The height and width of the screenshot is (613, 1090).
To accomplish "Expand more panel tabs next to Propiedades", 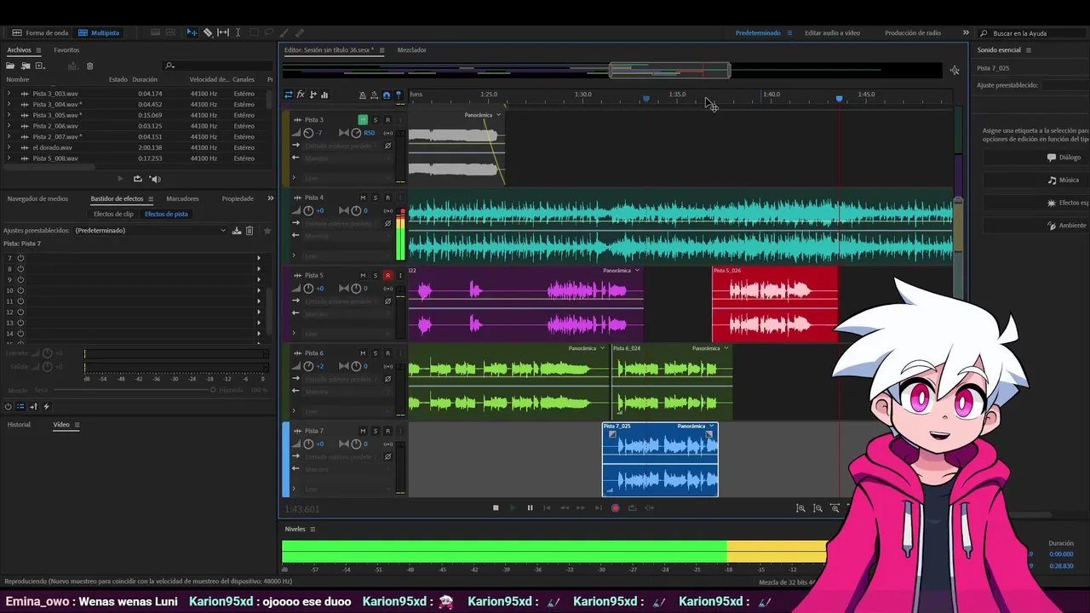I will tap(271, 198).
